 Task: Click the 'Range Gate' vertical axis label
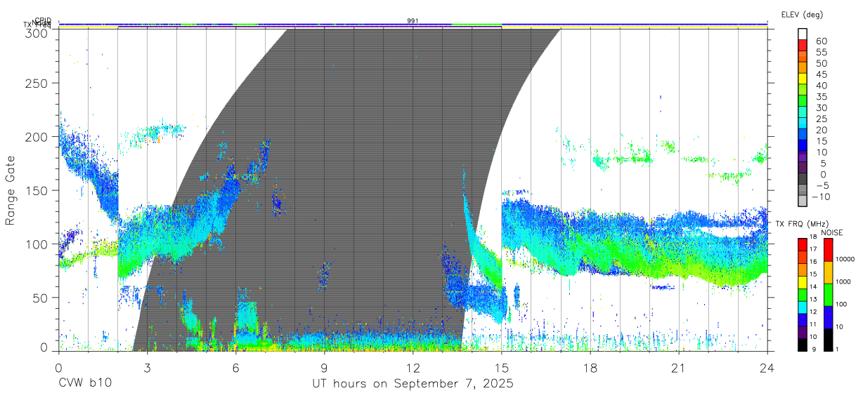[x=11, y=190]
